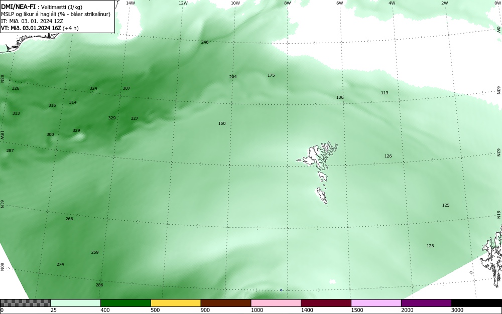Click the map value "314"

pos(73,102)
